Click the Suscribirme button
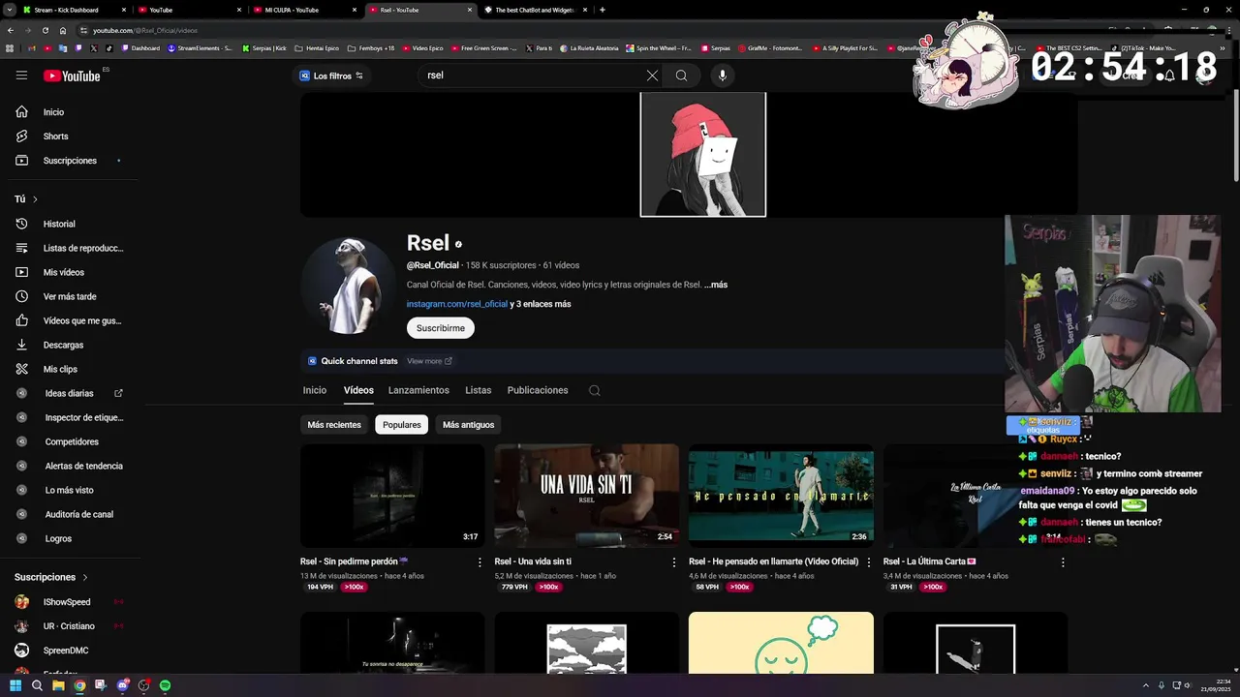 click(441, 328)
